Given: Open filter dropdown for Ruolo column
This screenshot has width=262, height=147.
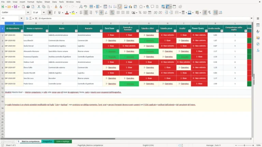Looking at the screenshot, I should point(76,31).
